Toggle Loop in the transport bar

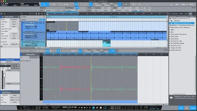(105, 108)
